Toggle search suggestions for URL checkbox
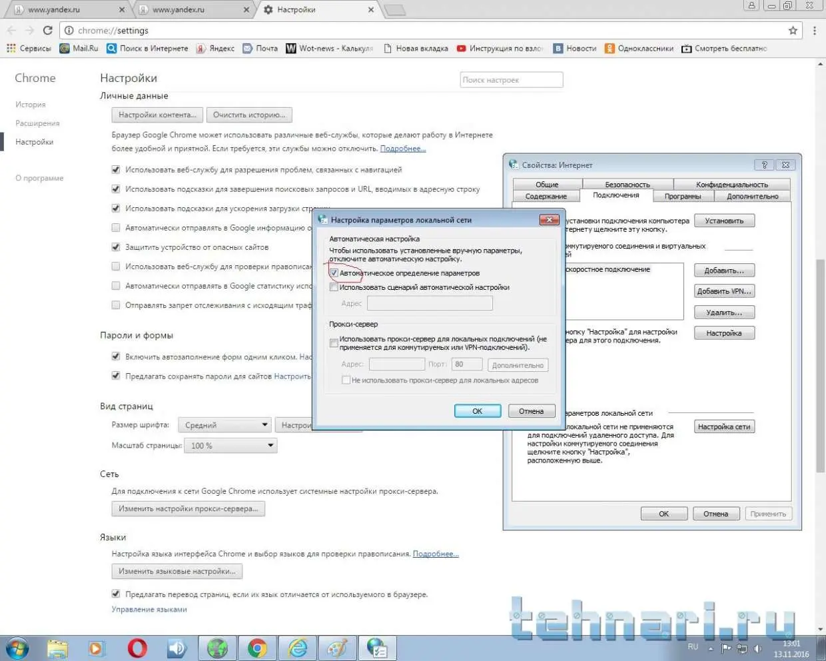 coord(116,189)
